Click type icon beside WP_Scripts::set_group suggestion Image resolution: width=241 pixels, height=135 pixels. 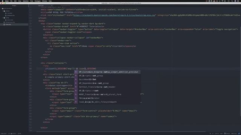click(76, 76)
